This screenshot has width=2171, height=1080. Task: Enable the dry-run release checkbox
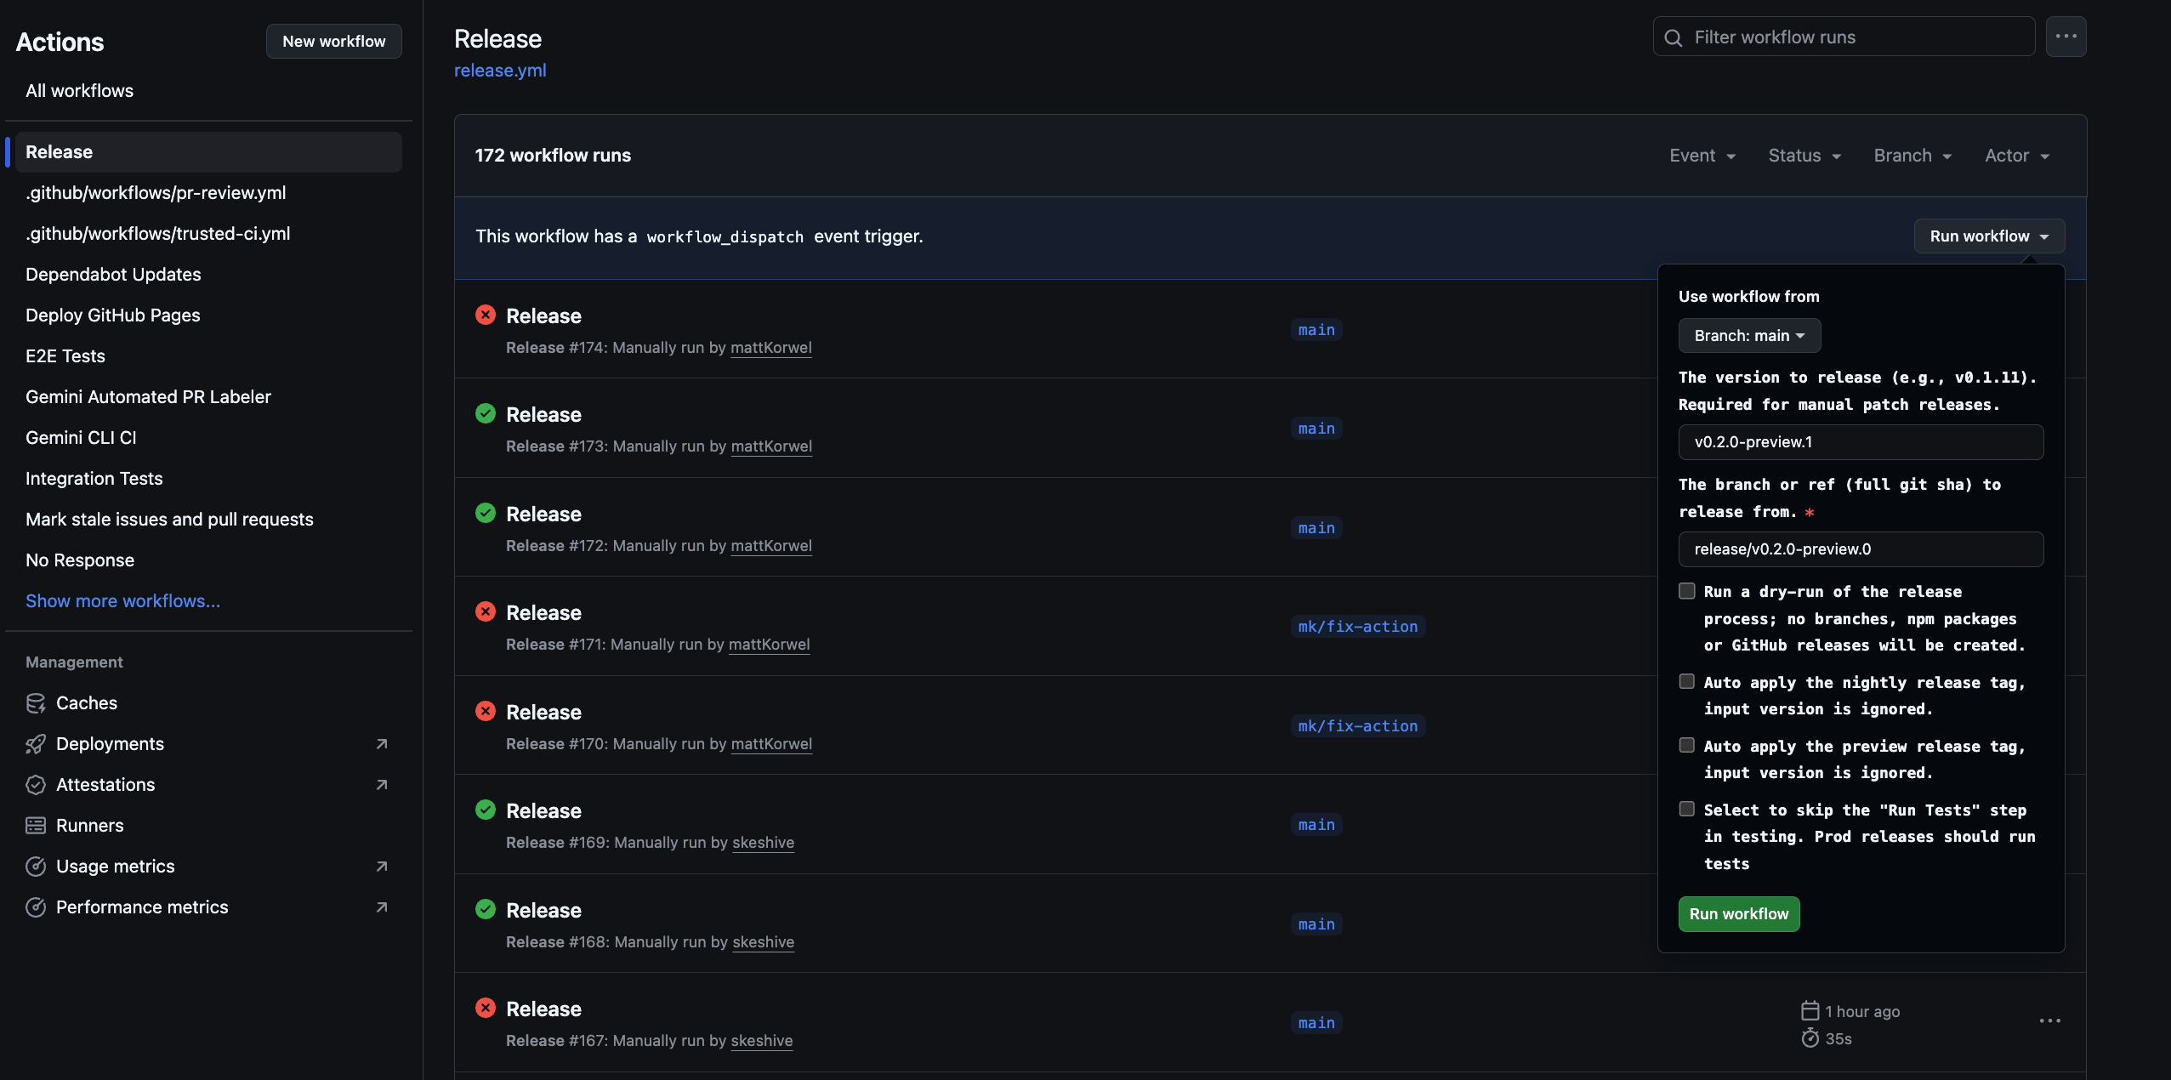tap(1688, 590)
